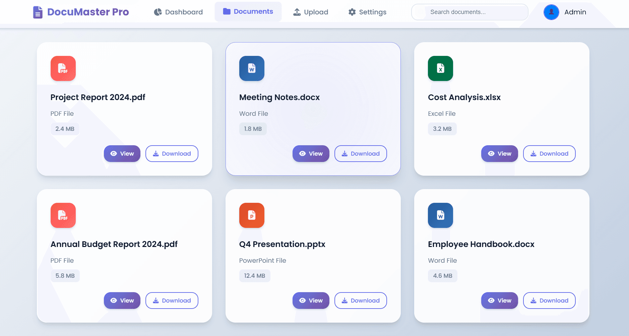Click the eye icon on Meeting Notes View button
The image size is (629, 336).
(x=303, y=154)
